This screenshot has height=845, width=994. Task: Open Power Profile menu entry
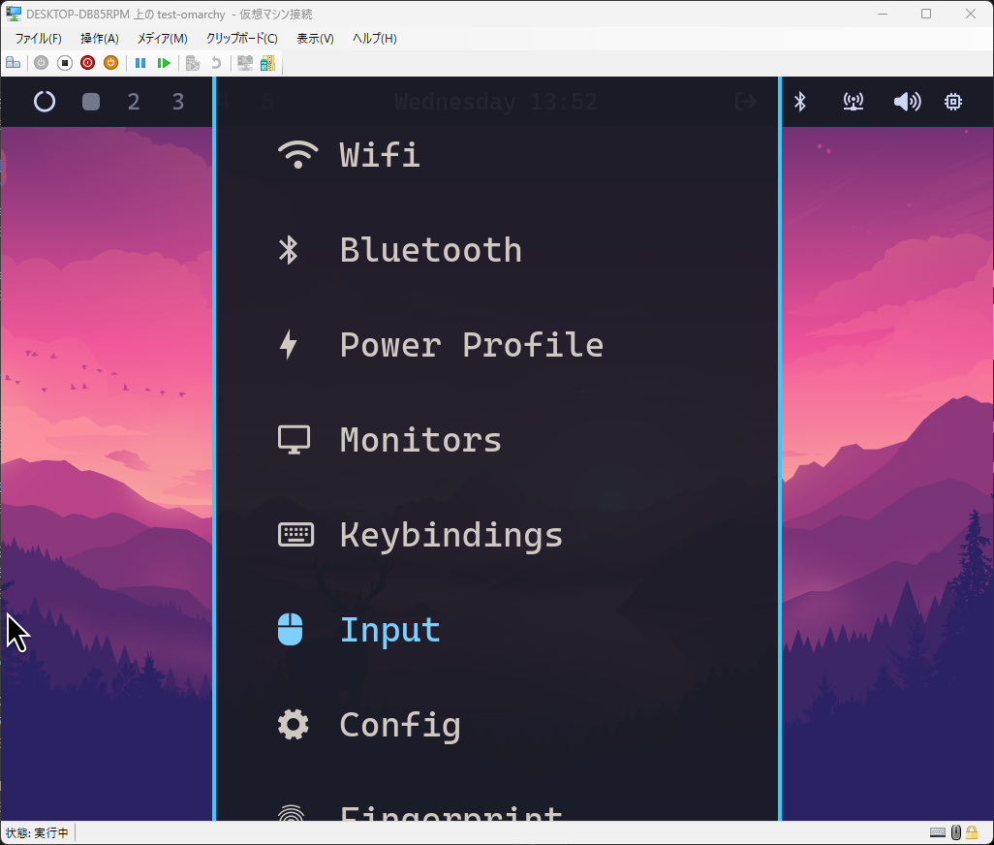pos(496,345)
